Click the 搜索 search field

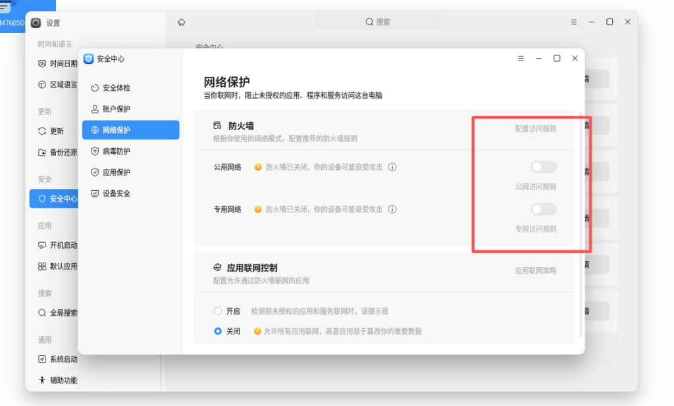click(x=377, y=21)
